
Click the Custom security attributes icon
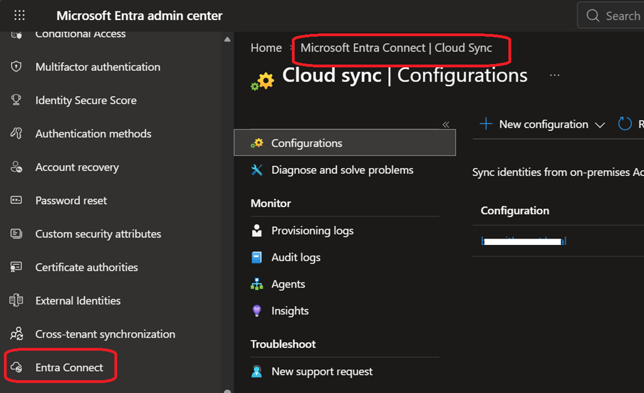[16, 234]
